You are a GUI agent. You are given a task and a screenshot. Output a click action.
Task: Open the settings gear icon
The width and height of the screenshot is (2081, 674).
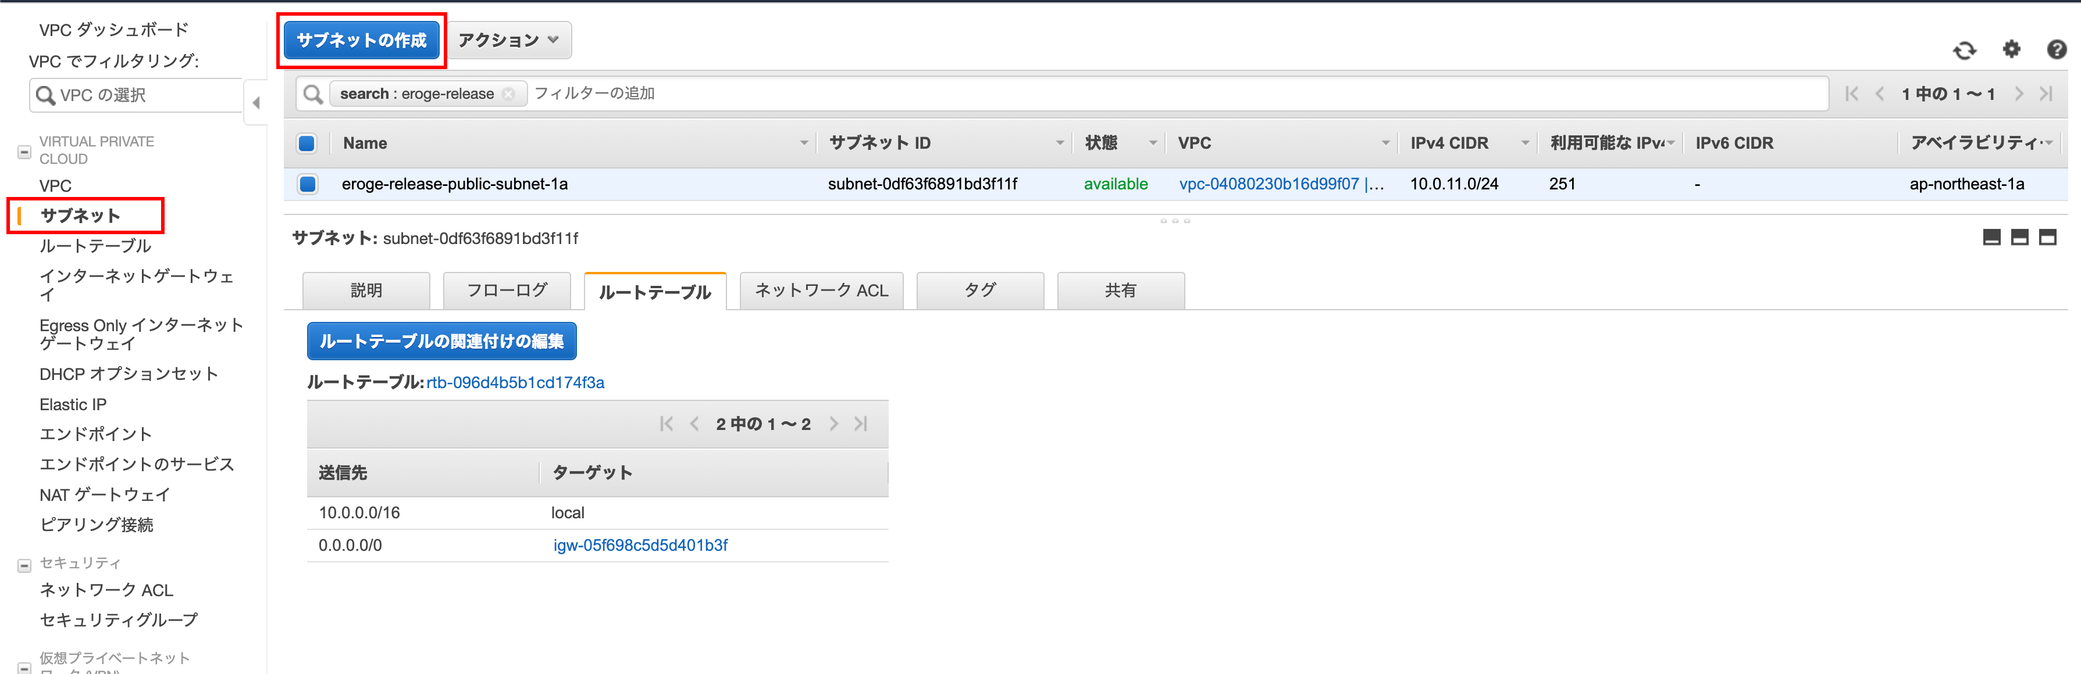[x=2011, y=50]
